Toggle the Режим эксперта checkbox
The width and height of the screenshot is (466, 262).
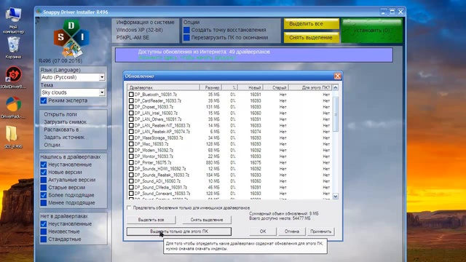pos(44,100)
